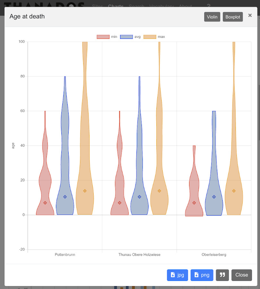Download chart as jpg
Image resolution: width=260 pixels, height=289 pixels.
point(177,275)
